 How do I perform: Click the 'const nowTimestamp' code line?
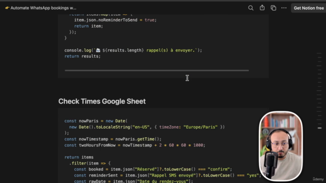coord(113,139)
